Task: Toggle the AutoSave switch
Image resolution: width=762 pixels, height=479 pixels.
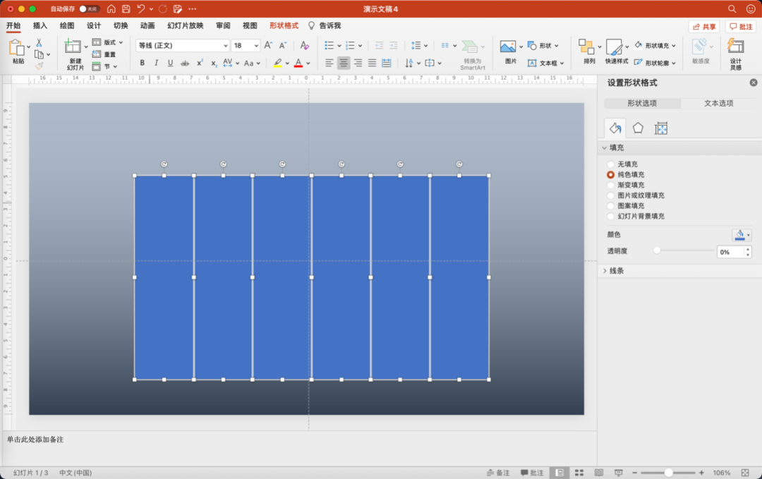Action: (x=89, y=8)
